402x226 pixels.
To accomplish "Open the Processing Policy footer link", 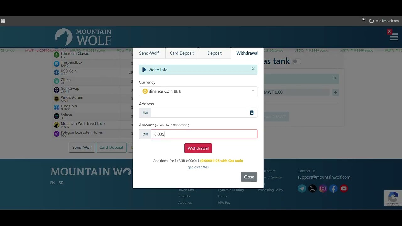I will [x=270, y=190].
